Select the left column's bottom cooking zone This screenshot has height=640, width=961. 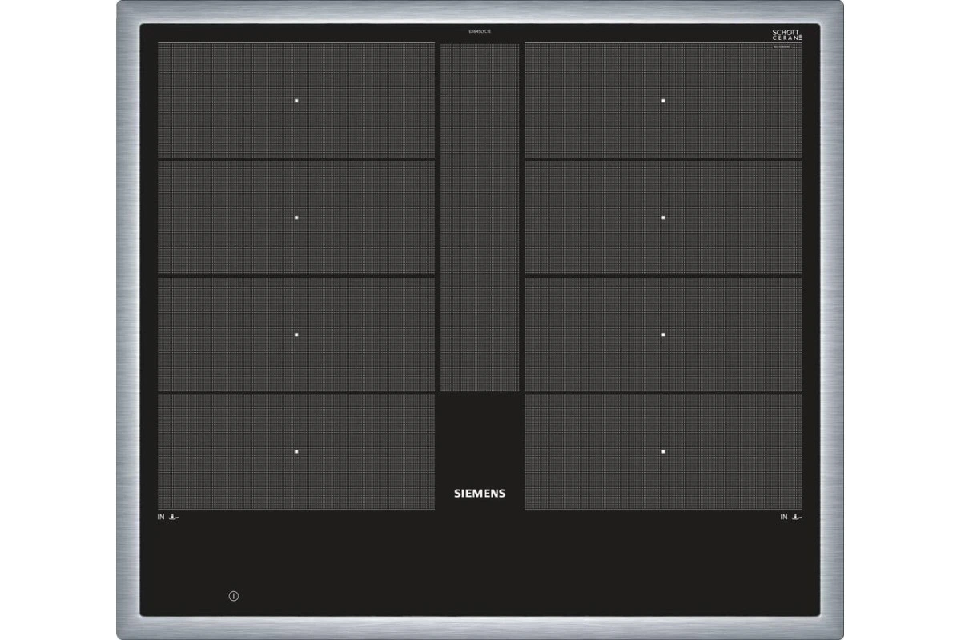[296, 451]
